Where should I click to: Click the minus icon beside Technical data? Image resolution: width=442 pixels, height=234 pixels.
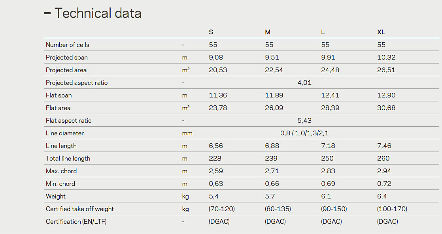tap(47, 13)
